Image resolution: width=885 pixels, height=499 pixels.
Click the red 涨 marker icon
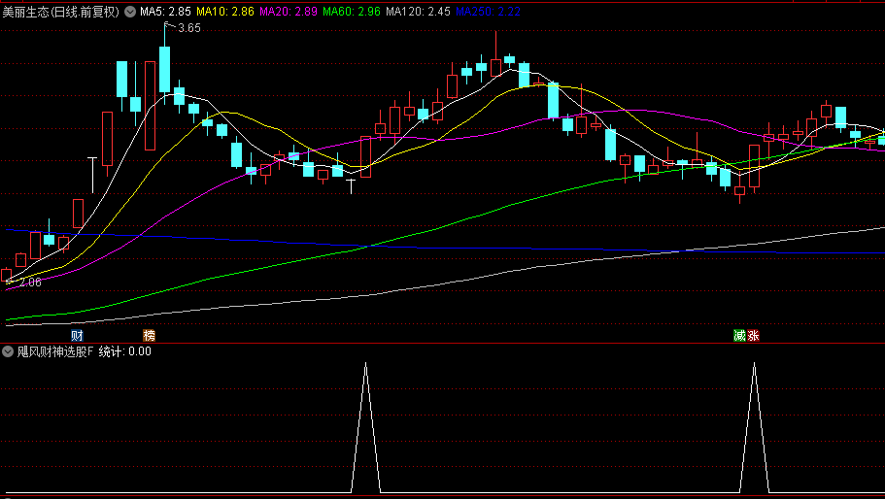(753, 336)
